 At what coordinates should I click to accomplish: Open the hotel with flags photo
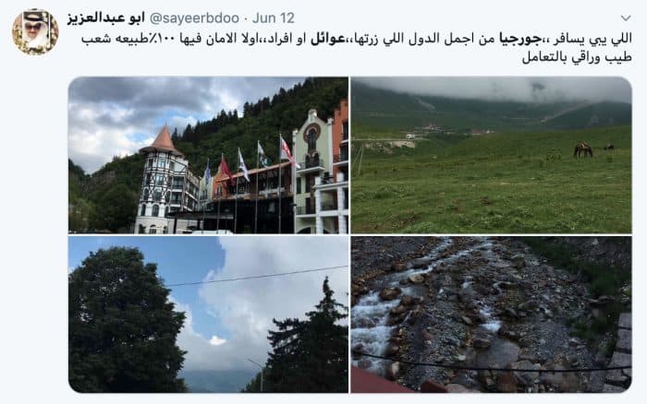pos(208,155)
